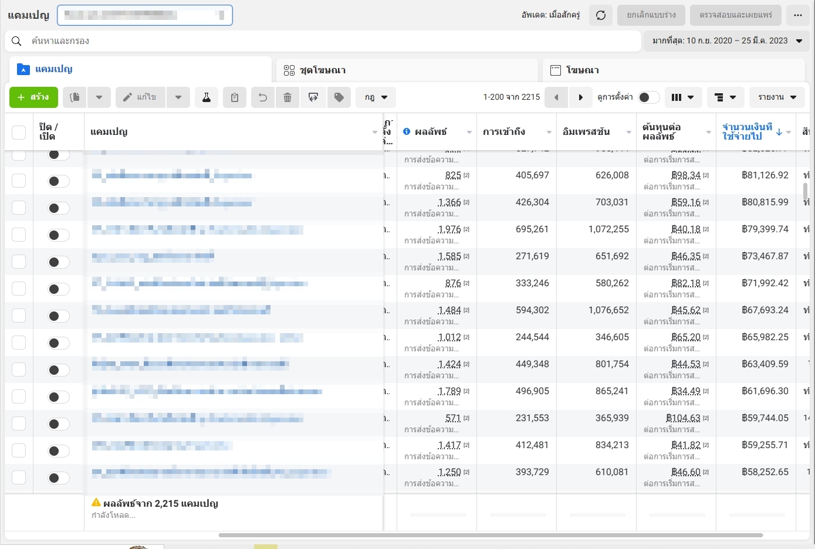This screenshot has height=549, width=815.
Task: Click the ตรวจสอบและเผยแพร่ button
Action: pos(736,15)
